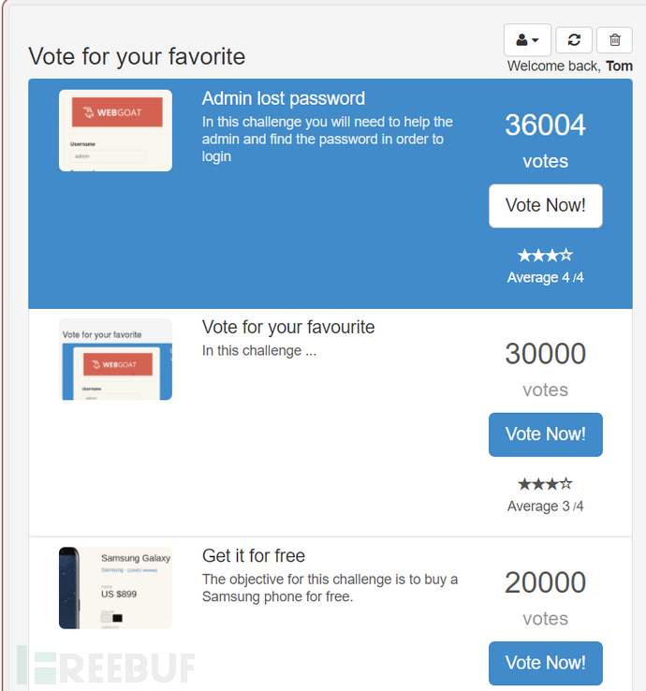646x691 pixels.
Task: Click the Vote for your favorite heading
Action: pos(137,56)
